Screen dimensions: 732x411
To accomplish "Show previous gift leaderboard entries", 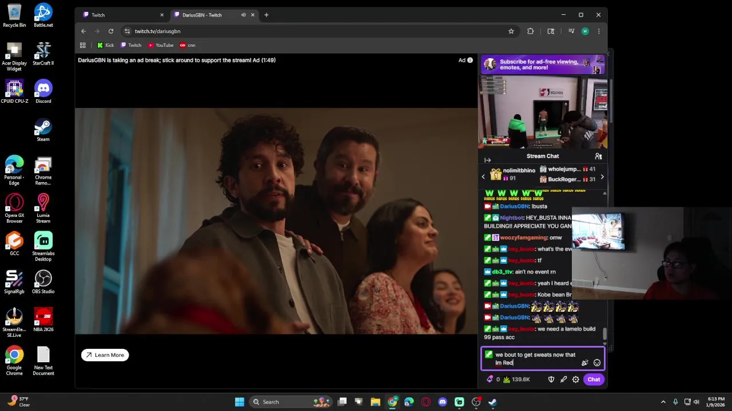I will 483,177.
